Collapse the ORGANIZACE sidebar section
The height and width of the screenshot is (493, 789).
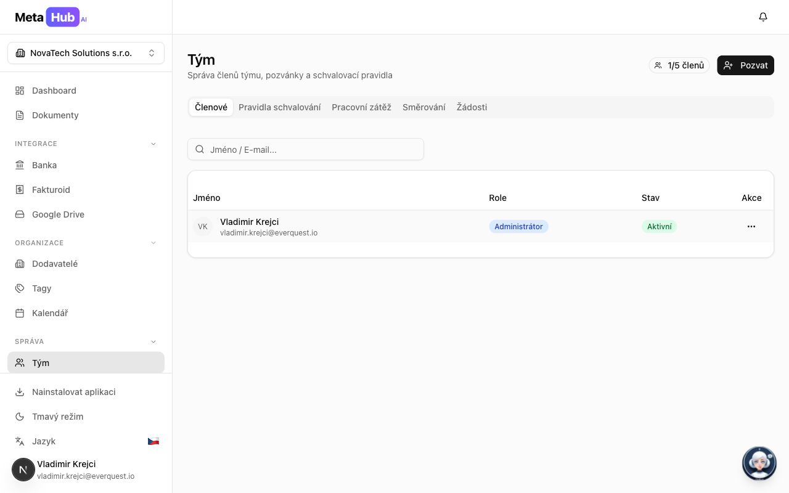[x=153, y=243]
